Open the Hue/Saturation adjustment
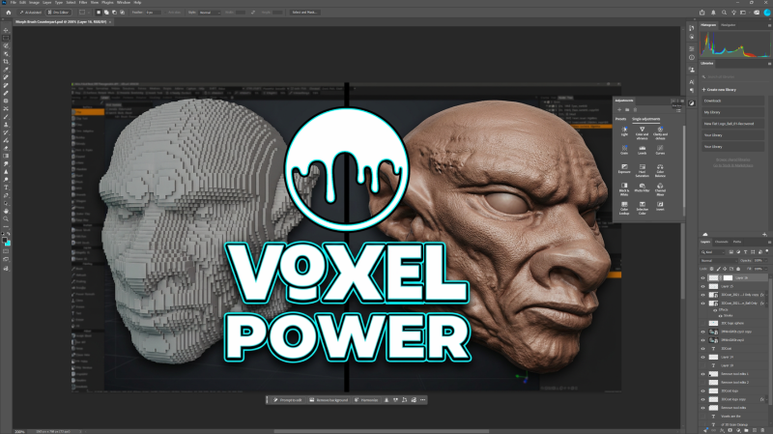 tap(642, 170)
